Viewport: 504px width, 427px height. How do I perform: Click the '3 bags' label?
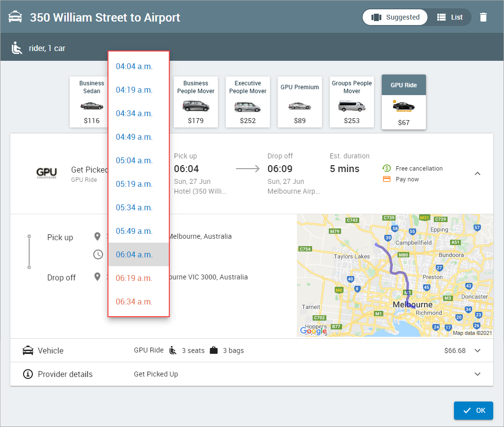tap(234, 351)
